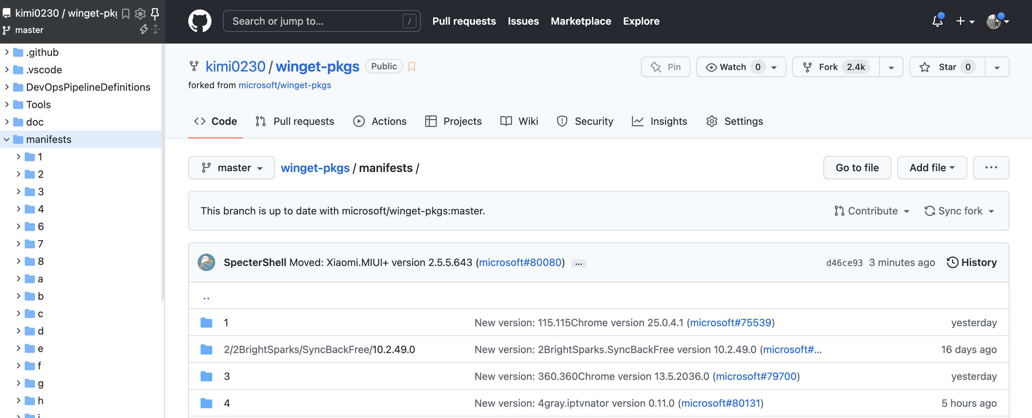Viewport: 1032px width, 418px height.
Task: Open the Wiki tab
Action: [x=519, y=121]
